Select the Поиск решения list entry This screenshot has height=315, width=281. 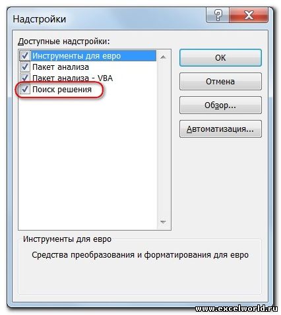(x=62, y=90)
